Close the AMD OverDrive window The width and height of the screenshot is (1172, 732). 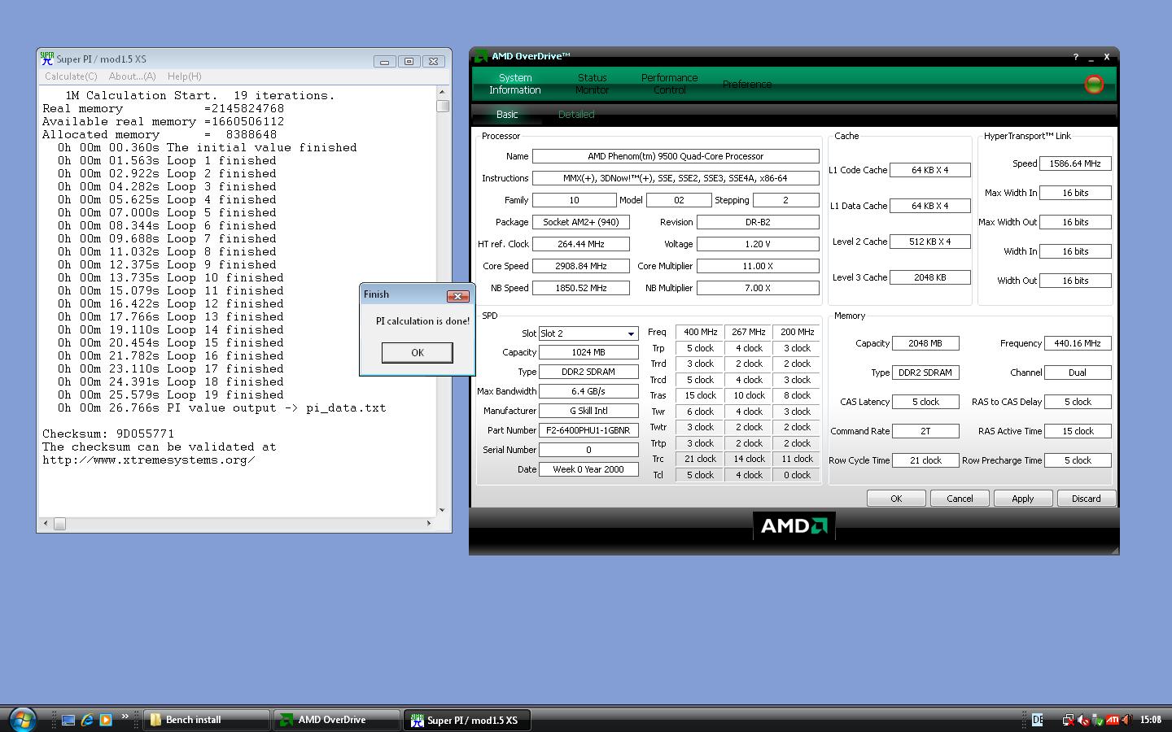point(1107,57)
